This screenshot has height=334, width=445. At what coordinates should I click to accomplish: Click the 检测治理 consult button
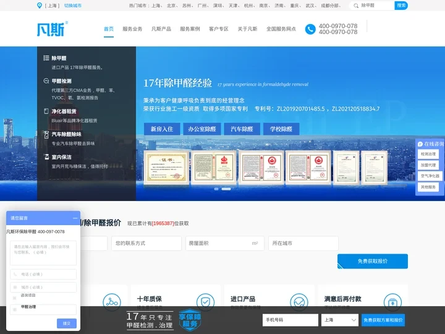point(428,154)
